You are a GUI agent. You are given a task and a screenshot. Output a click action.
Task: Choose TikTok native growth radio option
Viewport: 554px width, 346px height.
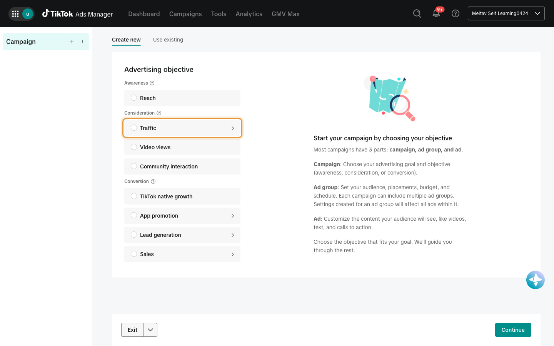pyautogui.click(x=134, y=196)
